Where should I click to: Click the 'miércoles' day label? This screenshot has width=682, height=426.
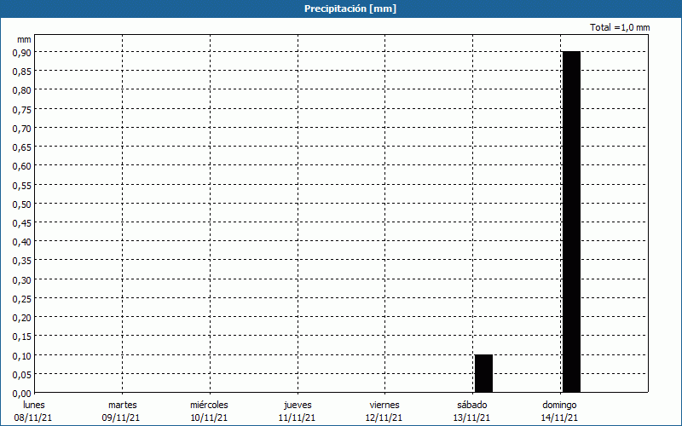209,405
